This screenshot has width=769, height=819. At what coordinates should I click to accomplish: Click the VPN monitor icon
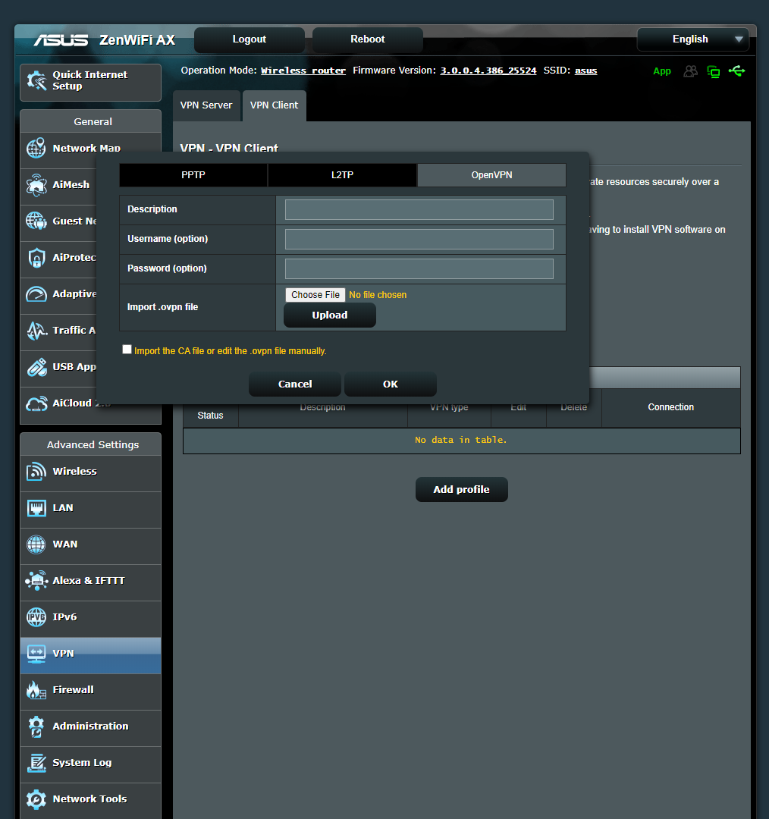(x=36, y=654)
